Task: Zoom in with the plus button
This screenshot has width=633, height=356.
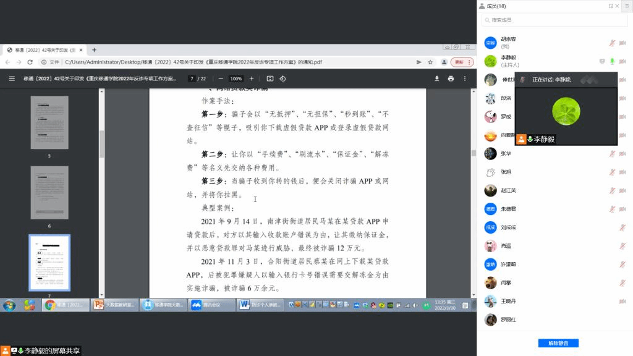Action: pyautogui.click(x=251, y=78)
